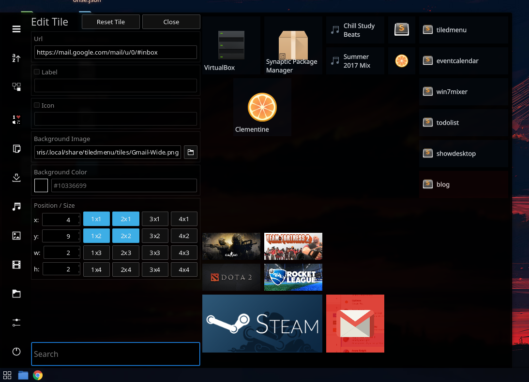Open file manager from taskbar
The height and width of the screenshot is (382, 529).
pos(23,375)
